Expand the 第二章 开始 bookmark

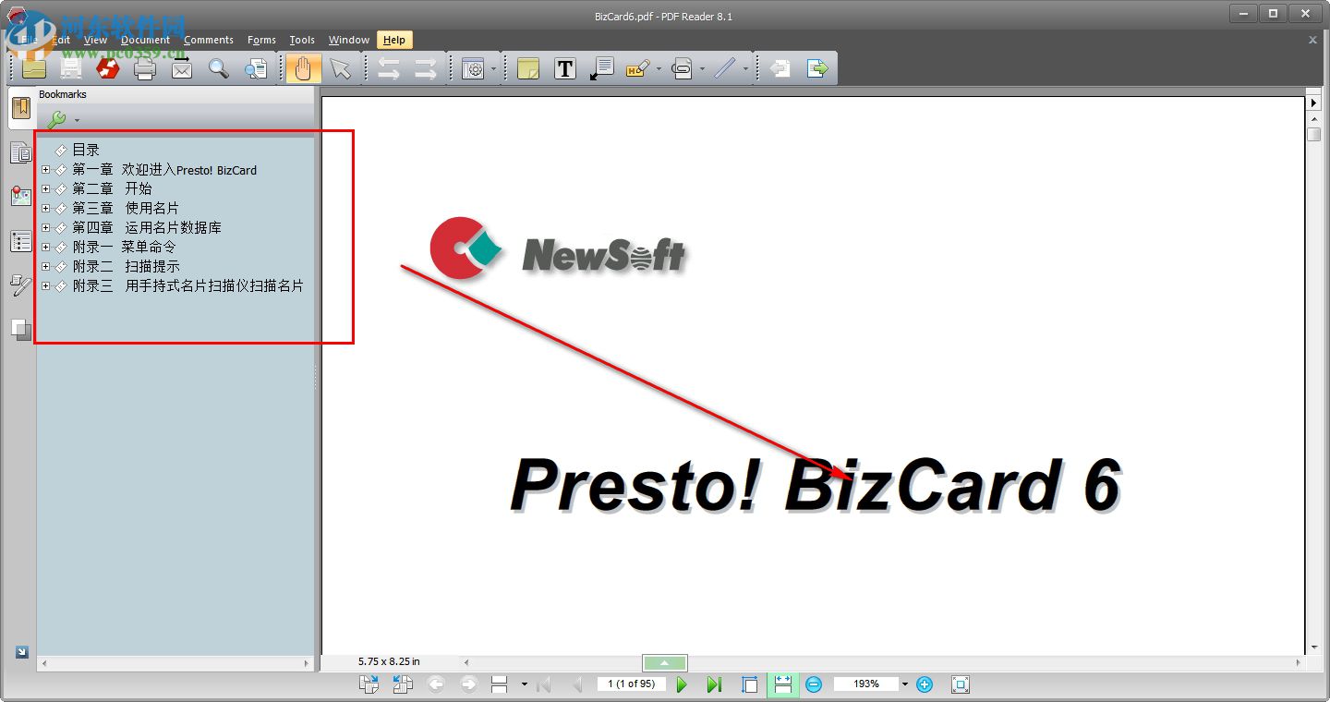(46, 188)
